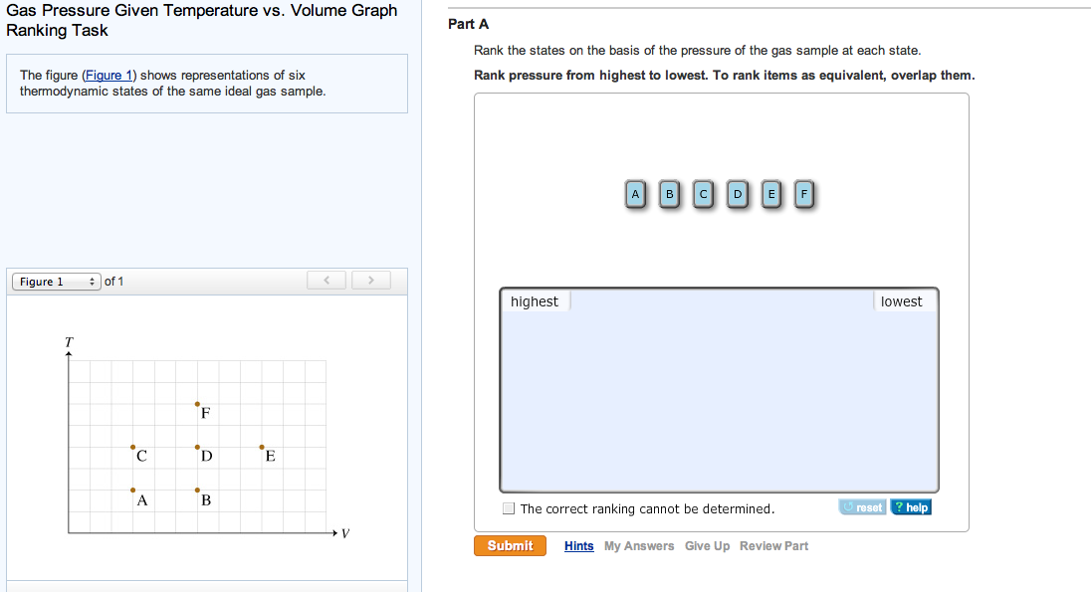This screenshot has height=592, width=1091.
Task: Select draggable state label C
Action: pyautogui.click(x=703, y=194)
